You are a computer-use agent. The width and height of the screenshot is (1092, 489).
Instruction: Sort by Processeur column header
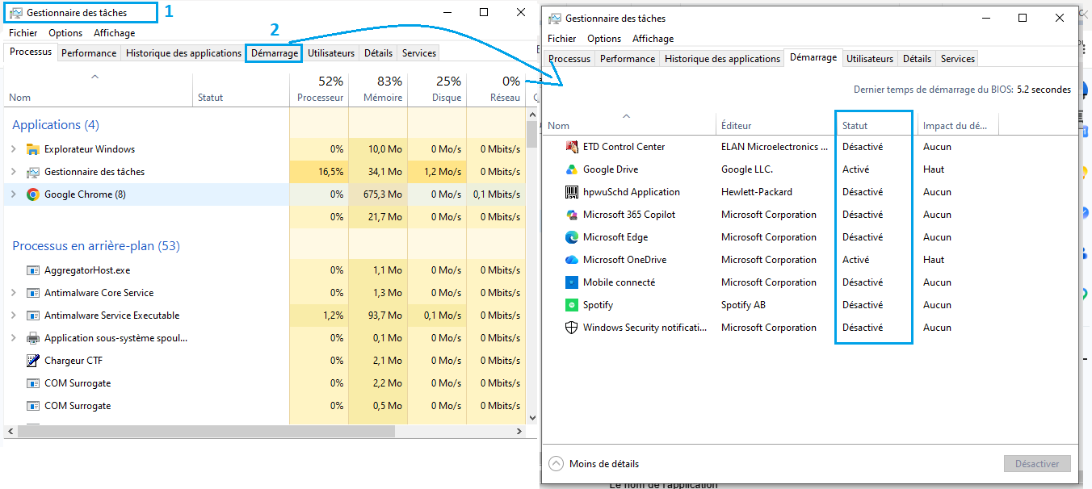click(319, 89)
